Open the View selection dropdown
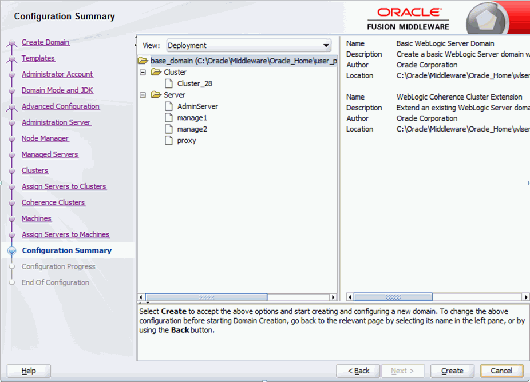 (326, 45)
